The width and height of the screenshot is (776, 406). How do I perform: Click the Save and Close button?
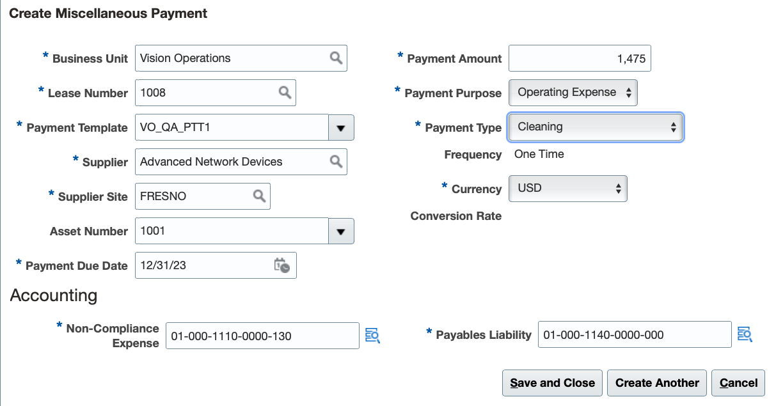pyautogui.click(x=552, y=383)
